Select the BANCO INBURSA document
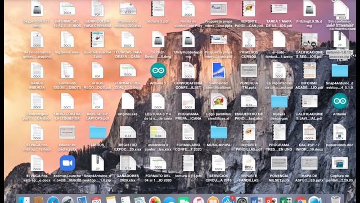This screenshot has width=360, height=203. click(37, 70)
